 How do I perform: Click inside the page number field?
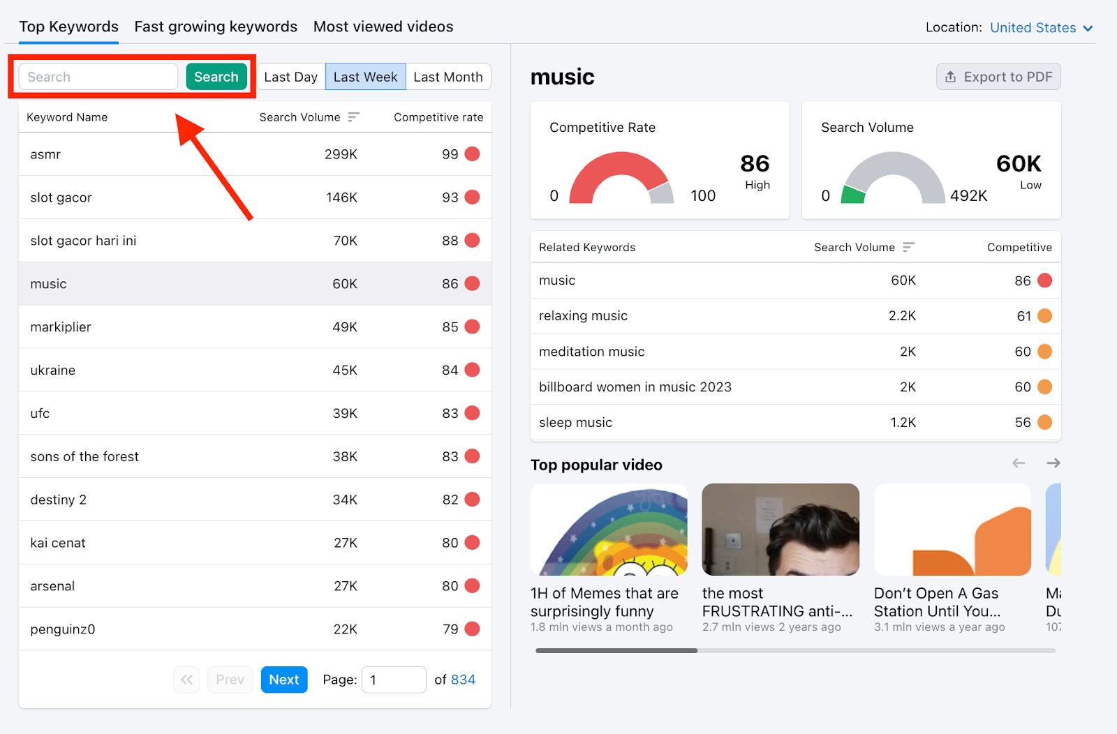[x=394, y=679]
